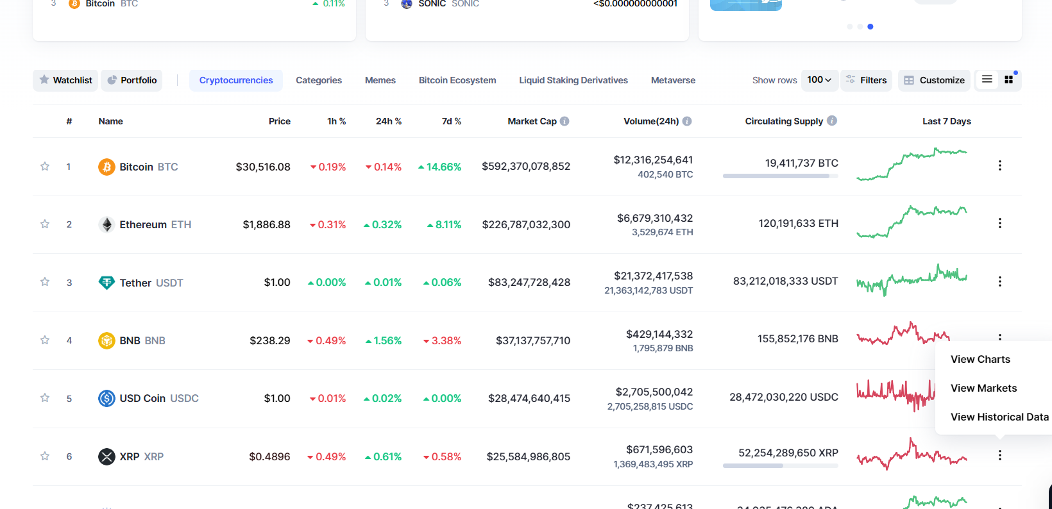Click the BNB coin logo
This screenshot has width=1052, height=509.
[x=106, y=340]
